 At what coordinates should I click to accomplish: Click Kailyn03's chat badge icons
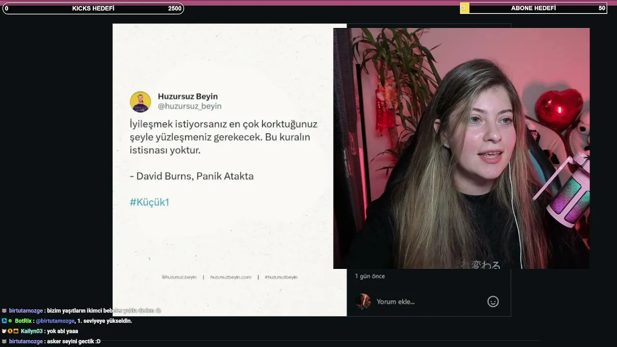pos(10,331)
